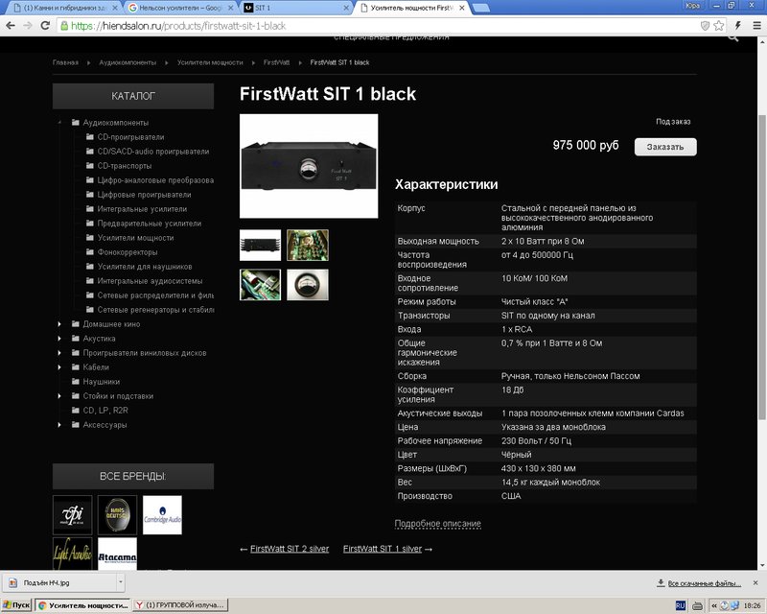Click the lightning extension icon
767x614 pixels.
(738, 26)
